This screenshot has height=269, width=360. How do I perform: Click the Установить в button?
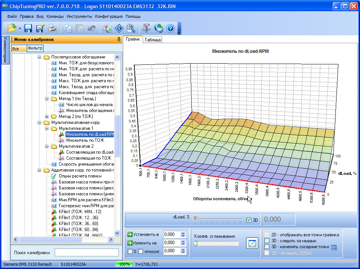click(143, 234)
